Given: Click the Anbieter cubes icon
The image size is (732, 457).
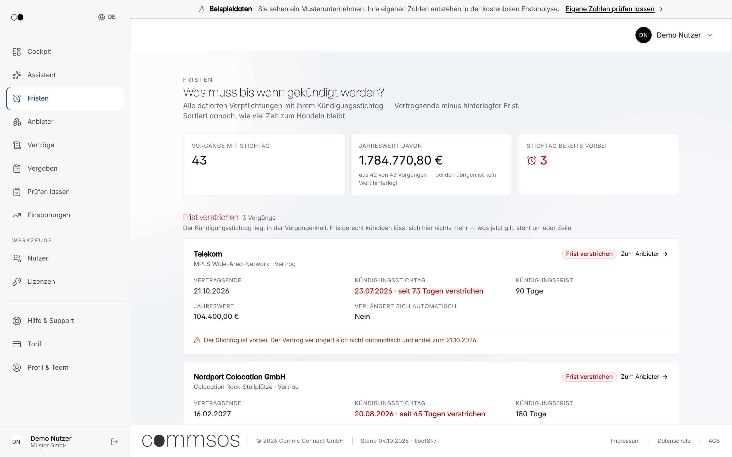Looking at the screenshot, I should pos(17,122).
